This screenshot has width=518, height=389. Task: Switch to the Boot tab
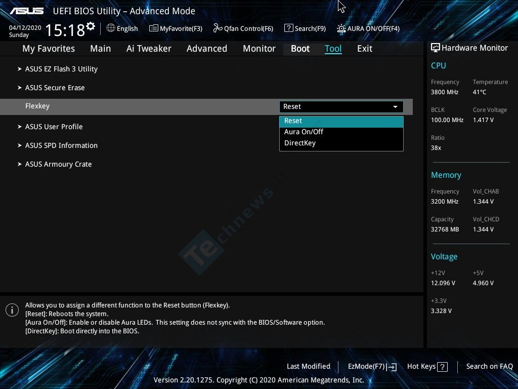[300, 49]
